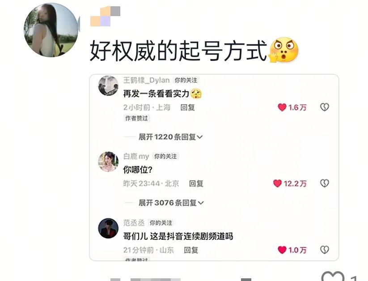View 王鹤棣_Dylan's commenter avatar
The image size is (368, 281).
108,86
